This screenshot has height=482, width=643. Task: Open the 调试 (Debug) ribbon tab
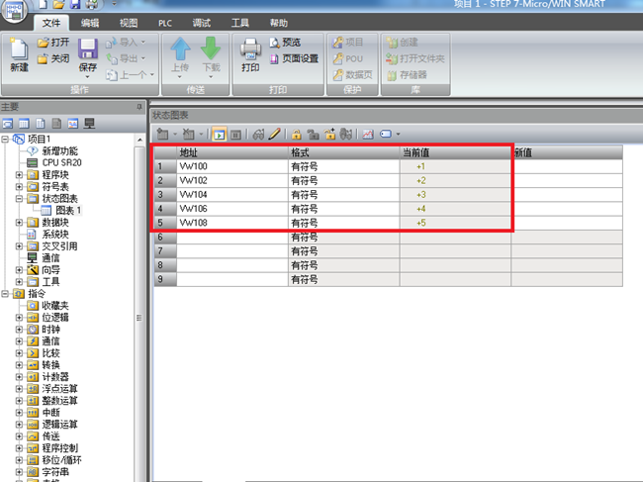click(202, 22)
